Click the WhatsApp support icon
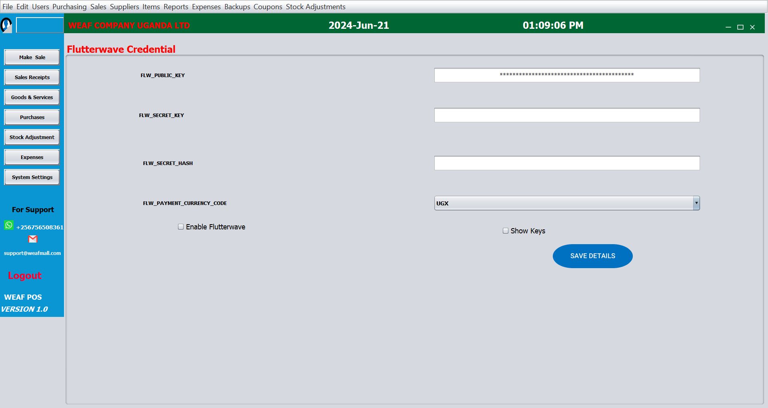Screen dimensions: 768x408 coord(9,225)
